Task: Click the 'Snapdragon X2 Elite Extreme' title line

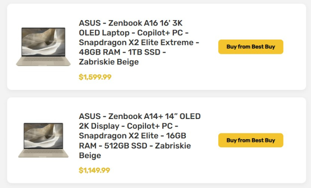Action: 139,42
